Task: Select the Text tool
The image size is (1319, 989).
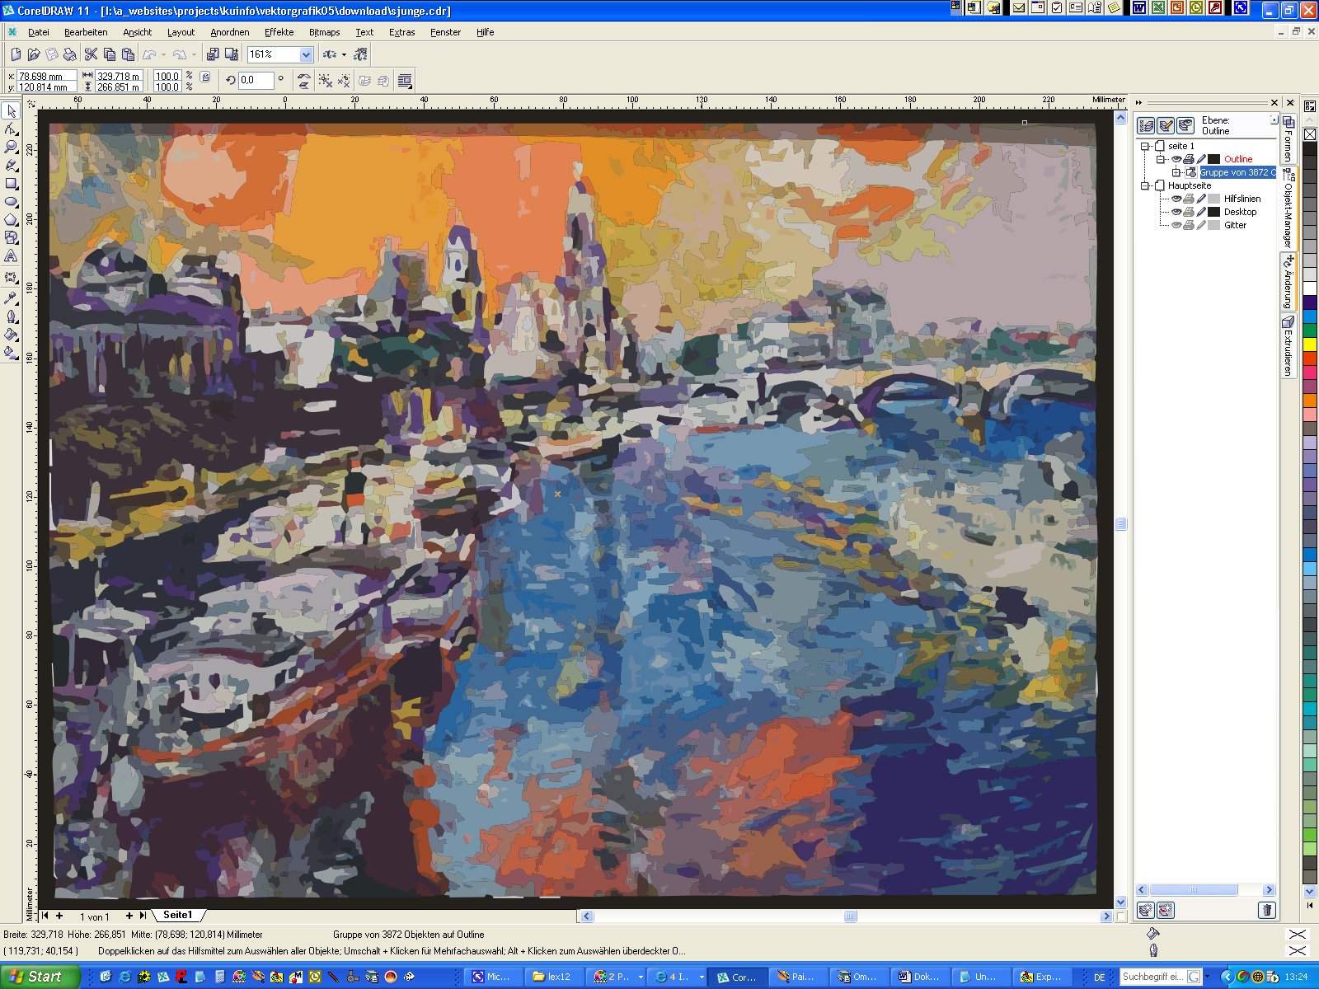Action: [x=12, y=256]
